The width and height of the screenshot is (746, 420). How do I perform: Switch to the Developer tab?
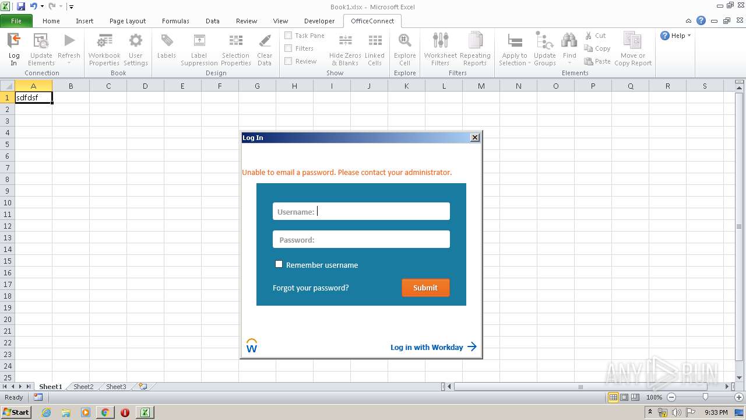tap(319, 21)
